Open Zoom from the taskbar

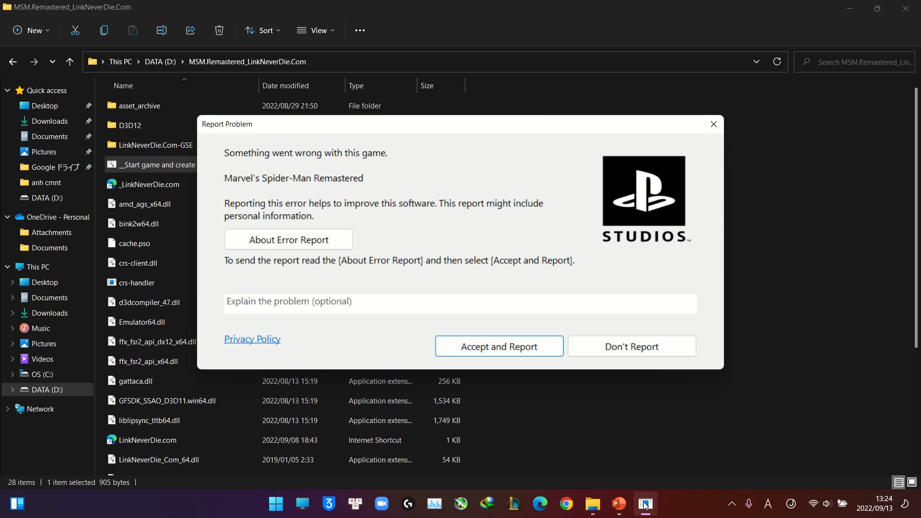pyautogui.click(x=382, y=504)
